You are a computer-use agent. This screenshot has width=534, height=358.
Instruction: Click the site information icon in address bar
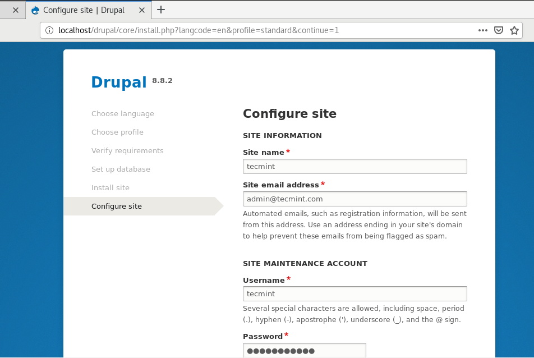[x=49, y=30]
